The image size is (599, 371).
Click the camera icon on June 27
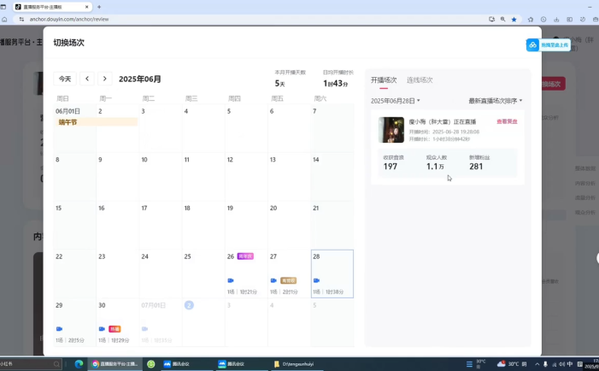click(x=273, y=280)
